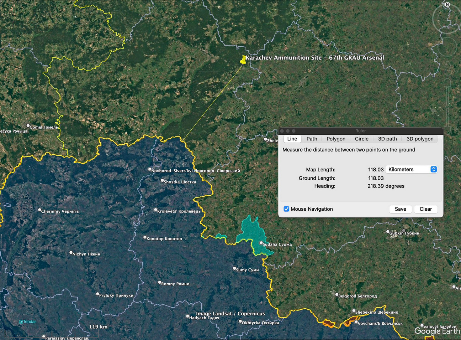Click the Belgorod city marker dot

click(x=337, y=295)
